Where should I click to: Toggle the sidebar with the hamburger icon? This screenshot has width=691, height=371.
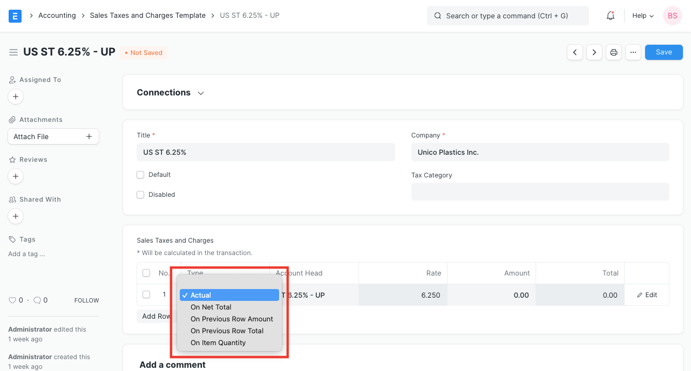13,52
